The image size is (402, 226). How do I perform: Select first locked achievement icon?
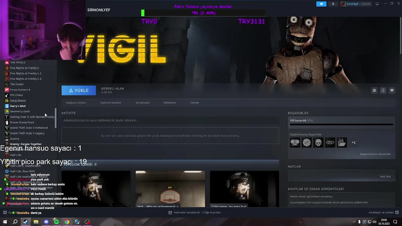point(295,143)
